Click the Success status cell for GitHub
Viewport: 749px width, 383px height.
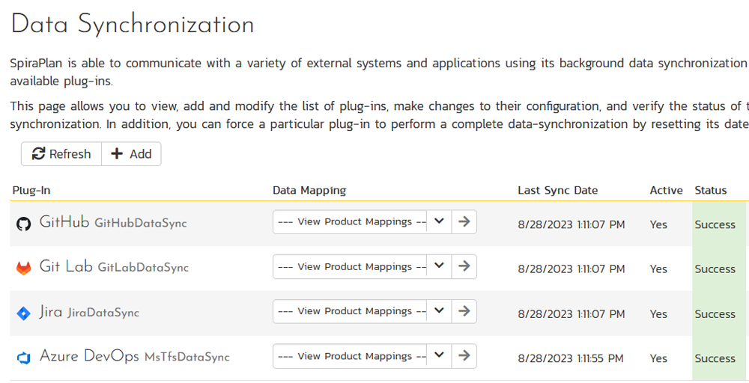(715, 224)
